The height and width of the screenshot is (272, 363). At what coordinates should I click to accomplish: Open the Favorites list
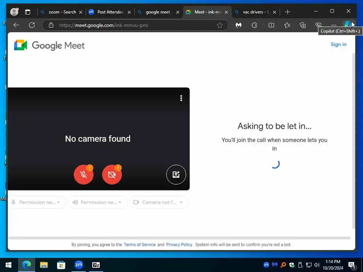tap(287, 25)
